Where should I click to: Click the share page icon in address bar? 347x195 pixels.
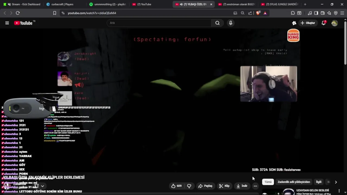pos(250,13)
